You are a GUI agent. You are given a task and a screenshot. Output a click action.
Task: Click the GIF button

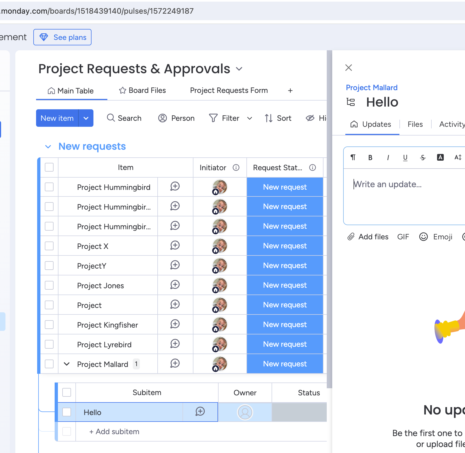[403, 237]
